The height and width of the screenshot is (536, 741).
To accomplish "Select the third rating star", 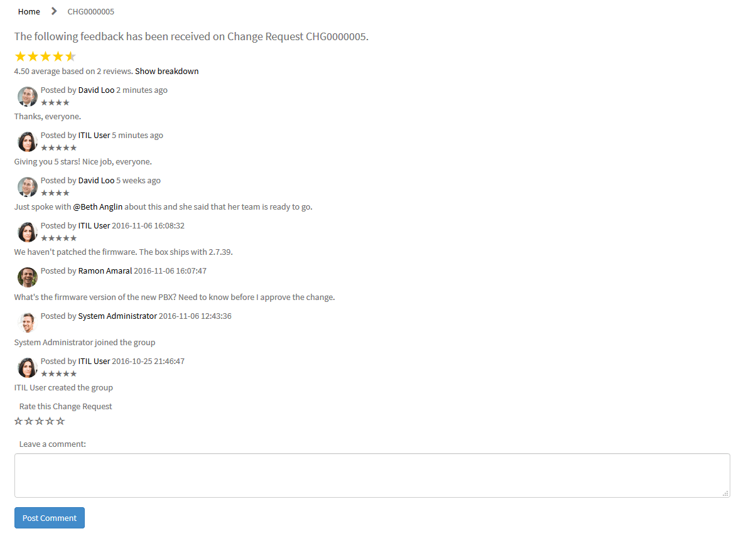I will click(39, 421).
